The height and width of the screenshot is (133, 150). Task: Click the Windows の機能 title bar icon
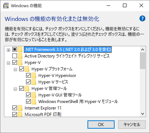[x=6, y=5]
